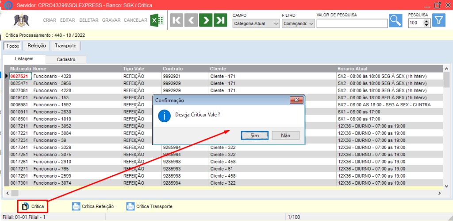
Task: Open the Cadastro tab
Action: point(66,60)
